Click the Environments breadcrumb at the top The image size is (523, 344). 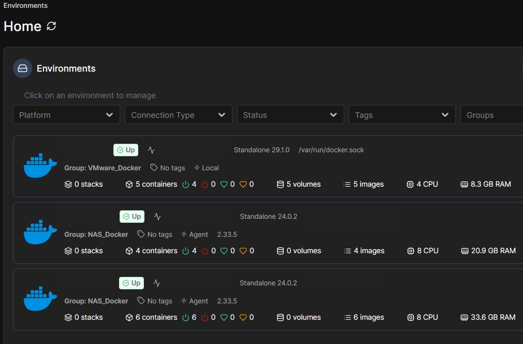pyautogui.click(x=25, y=6)
